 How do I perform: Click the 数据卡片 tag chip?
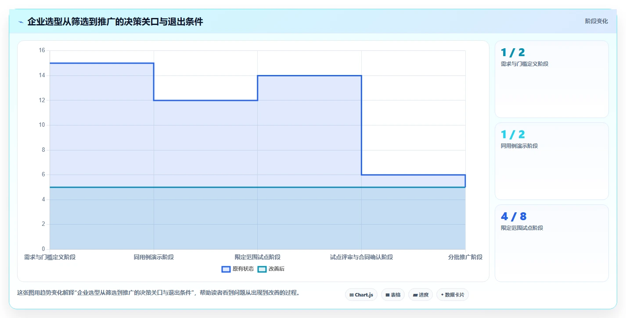(453, 295)
